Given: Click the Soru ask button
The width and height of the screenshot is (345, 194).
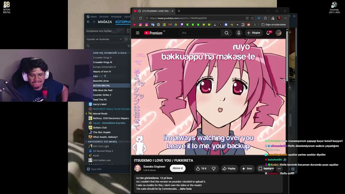Looking at the screenshot, I should 247,168.
